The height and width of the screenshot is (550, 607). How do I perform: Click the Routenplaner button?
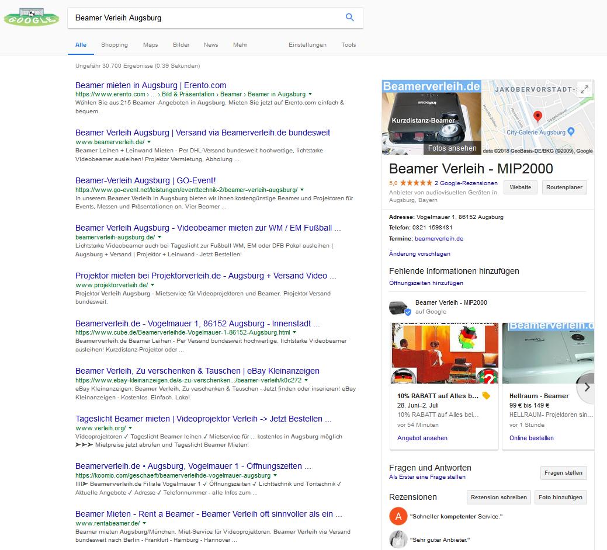pos(564,187)
